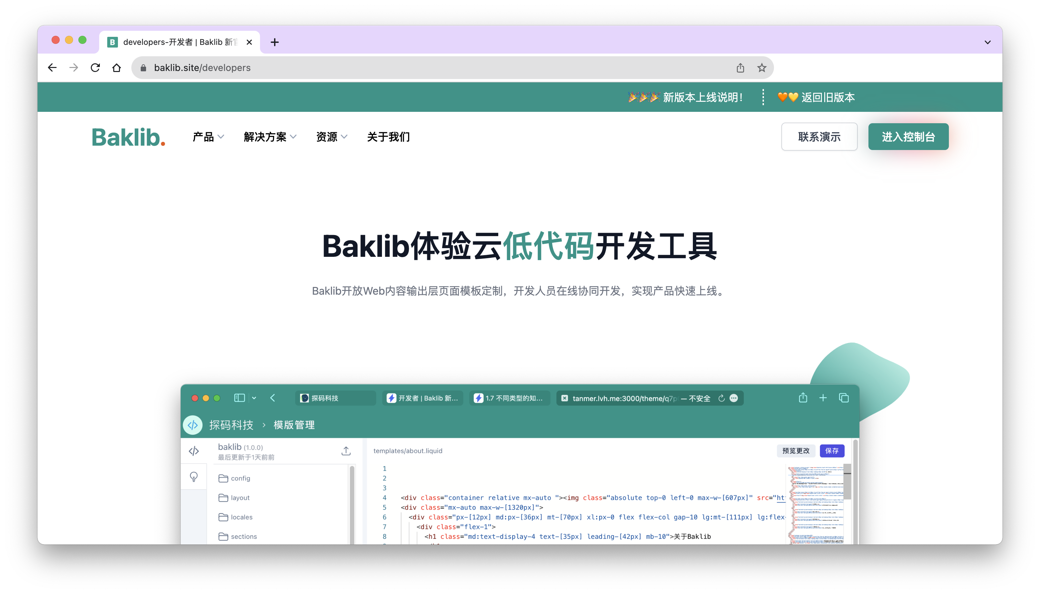Click the 进入控制台 button
This screenshot has height=594, width=1040.
tap(908, 137)
